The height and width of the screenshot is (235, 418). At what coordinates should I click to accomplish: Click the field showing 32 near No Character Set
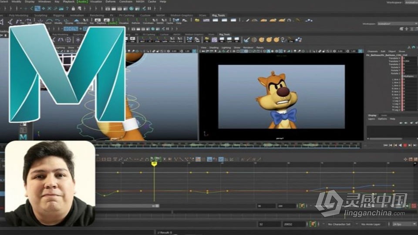click(269, 224)
